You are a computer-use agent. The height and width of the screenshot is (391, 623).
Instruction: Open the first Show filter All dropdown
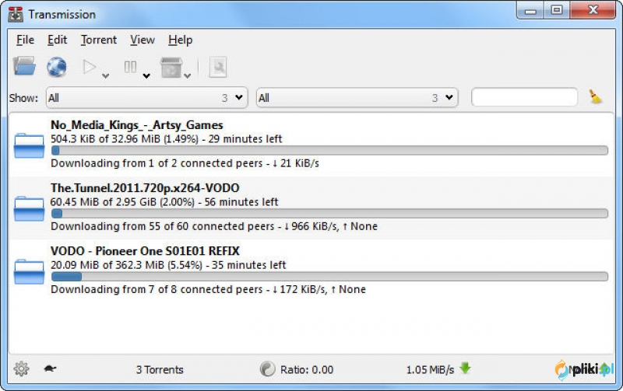coord(146,97)
